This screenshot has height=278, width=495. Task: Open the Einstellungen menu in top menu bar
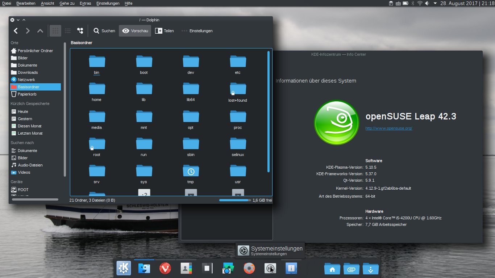[x=108, y=3]
